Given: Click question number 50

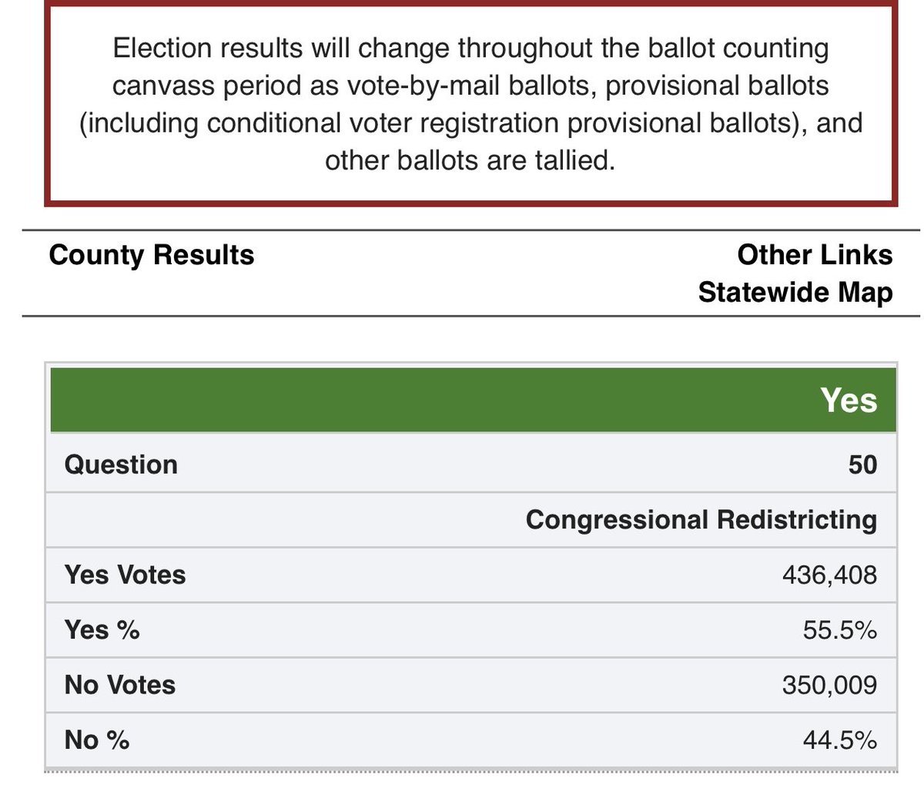Looking at the screenshot, I should tap(862, 465).
